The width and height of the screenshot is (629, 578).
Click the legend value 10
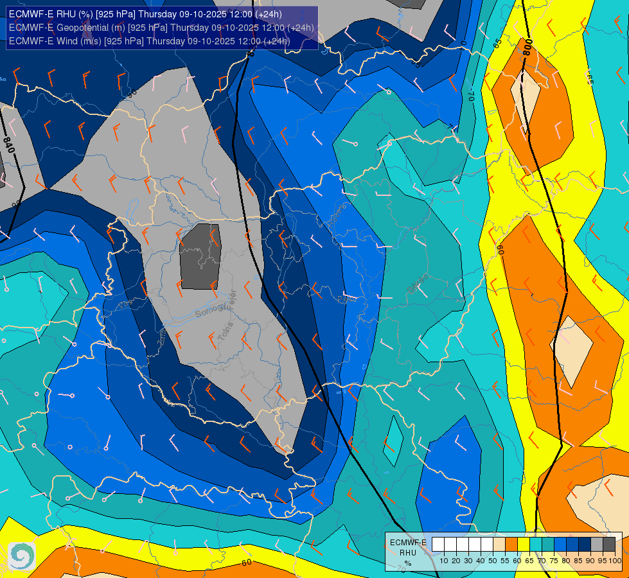(x=444, y=561)
